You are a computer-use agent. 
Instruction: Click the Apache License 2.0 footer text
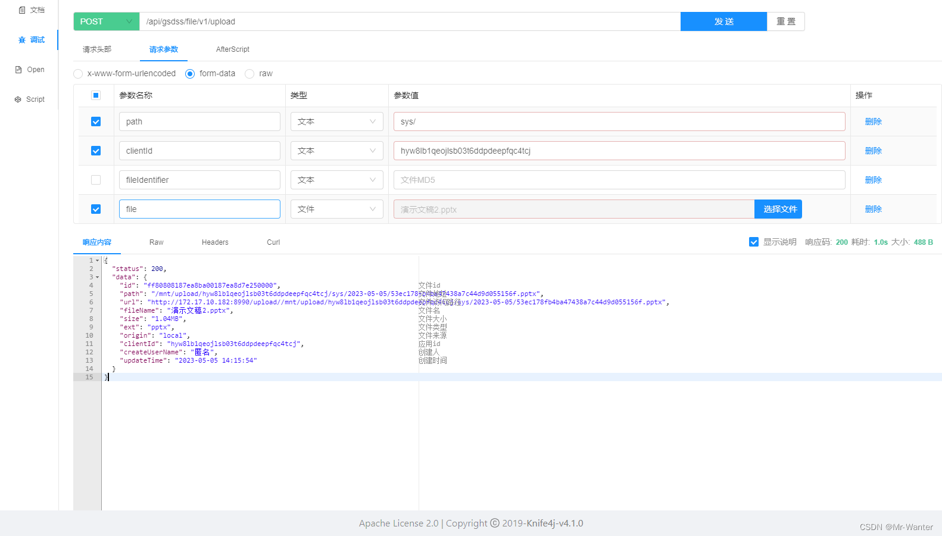[x=398, y=523]
